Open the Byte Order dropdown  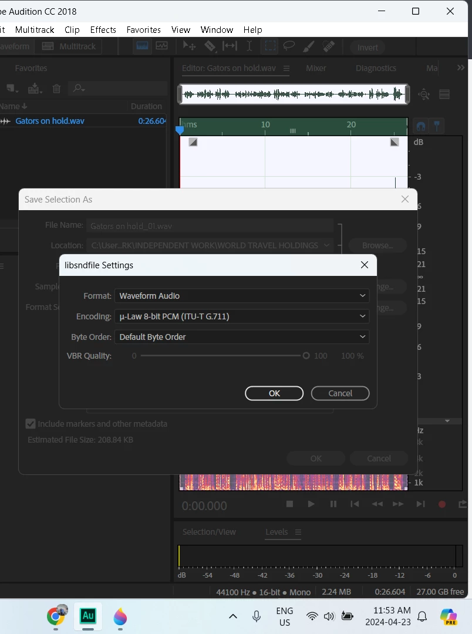pyautogui.click(x=242, y=337)
